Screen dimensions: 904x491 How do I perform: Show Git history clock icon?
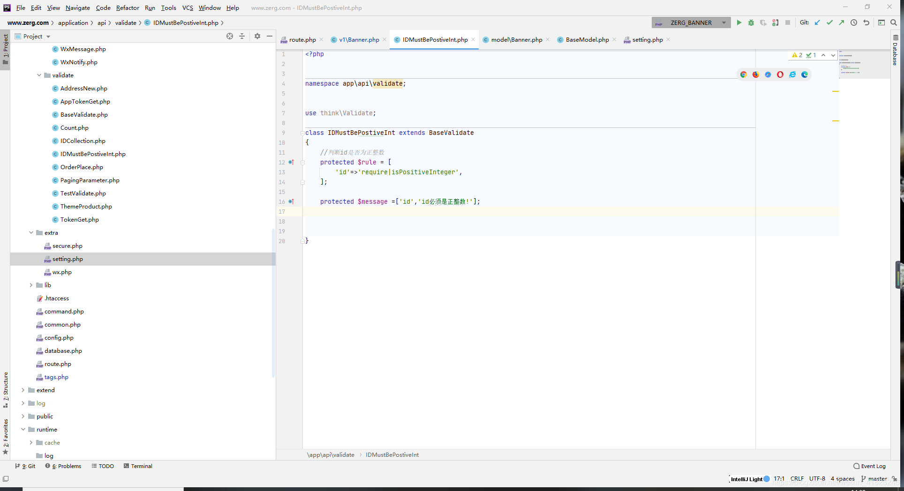pos(854,22)
